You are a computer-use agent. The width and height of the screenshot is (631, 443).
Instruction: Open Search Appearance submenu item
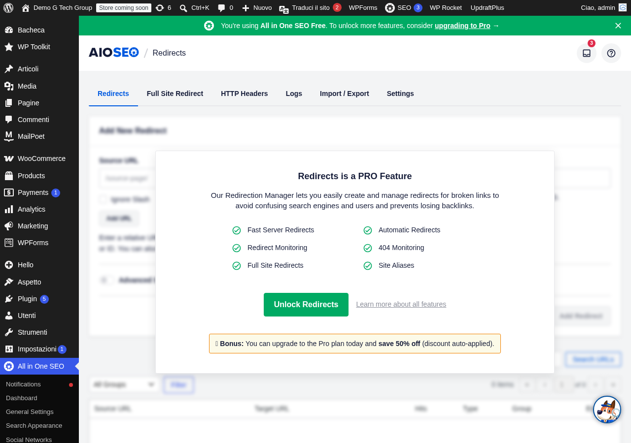pyautogui.click(x=39, y=426)
